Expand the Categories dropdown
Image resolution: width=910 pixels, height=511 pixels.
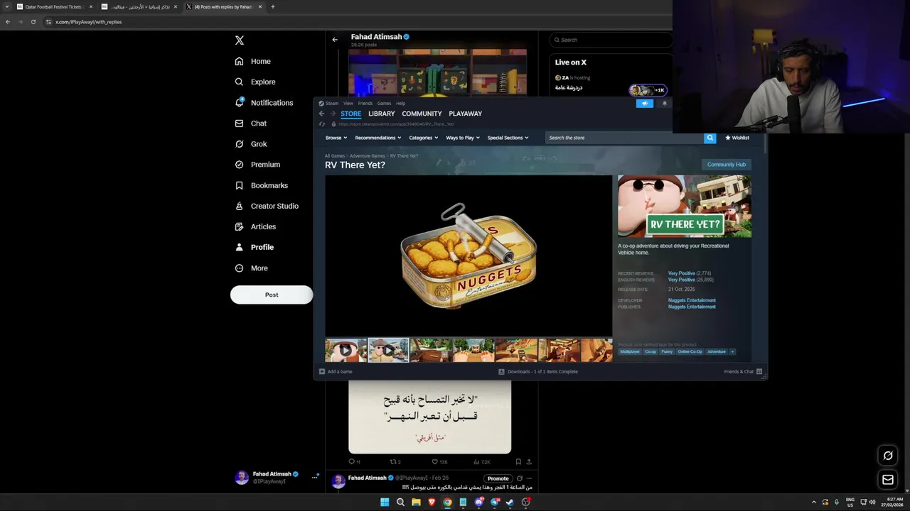click(423, 138)
